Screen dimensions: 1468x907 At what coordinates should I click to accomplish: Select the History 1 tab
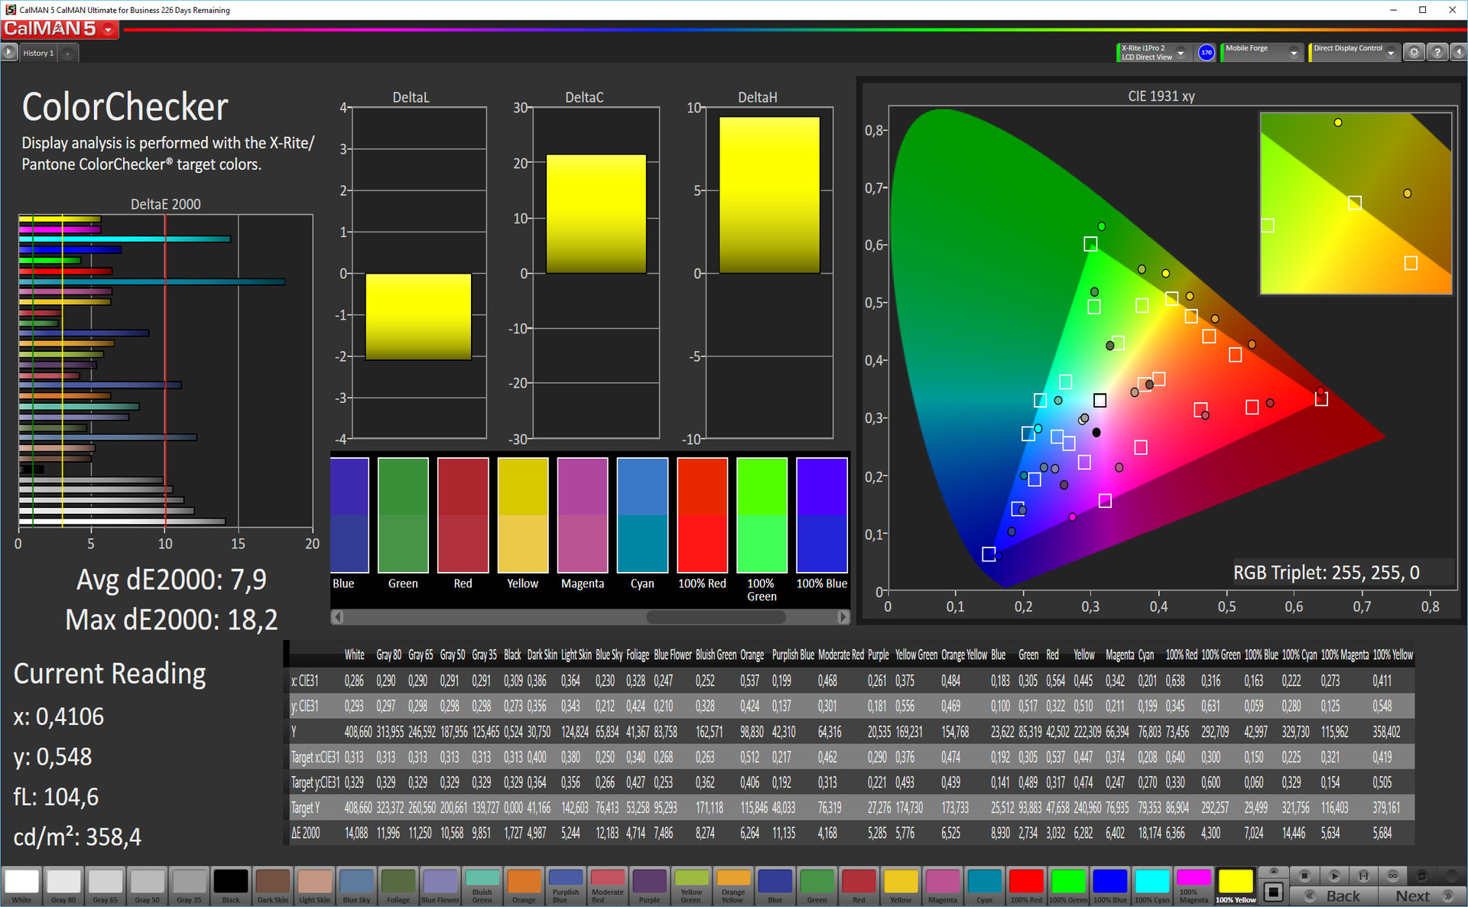tap(38, 53)
